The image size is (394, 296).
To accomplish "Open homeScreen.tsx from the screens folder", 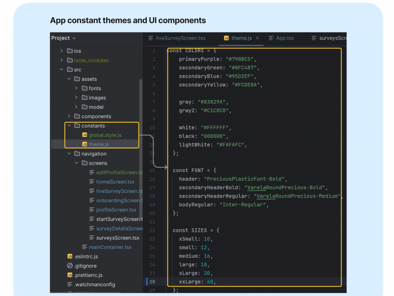I will click(x=115, y=182).
